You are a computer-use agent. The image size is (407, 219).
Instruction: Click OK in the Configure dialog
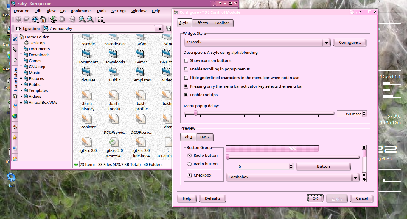315,198
